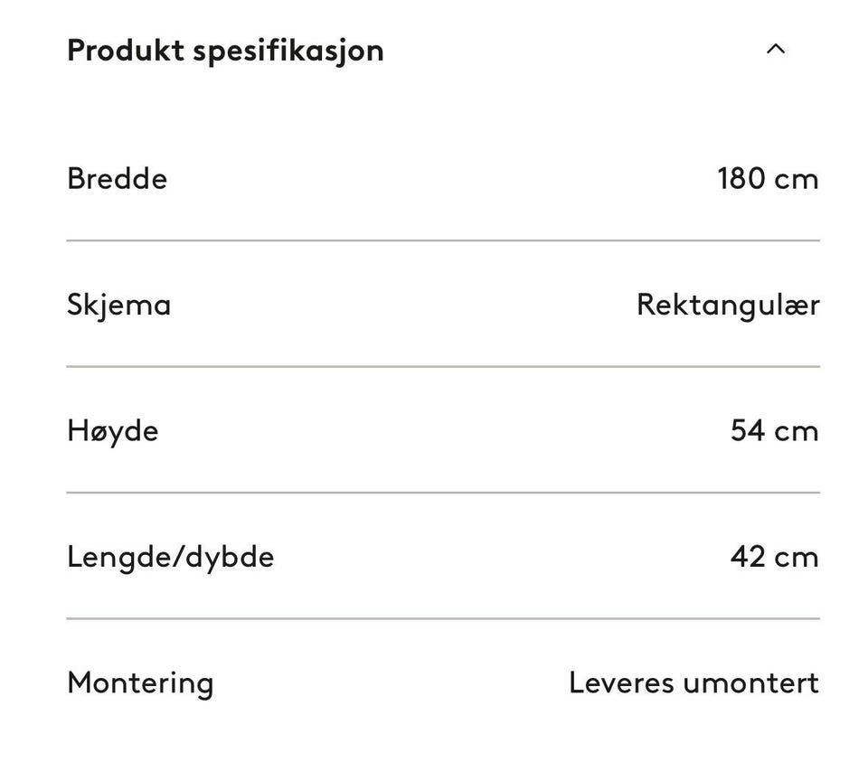
Task: Click the word "umontert" in Montering row
Action: 750,682
